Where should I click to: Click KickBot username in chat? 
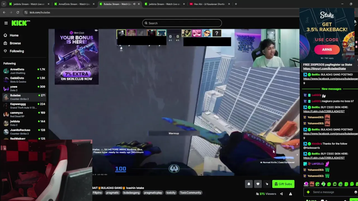pos(317,144)
